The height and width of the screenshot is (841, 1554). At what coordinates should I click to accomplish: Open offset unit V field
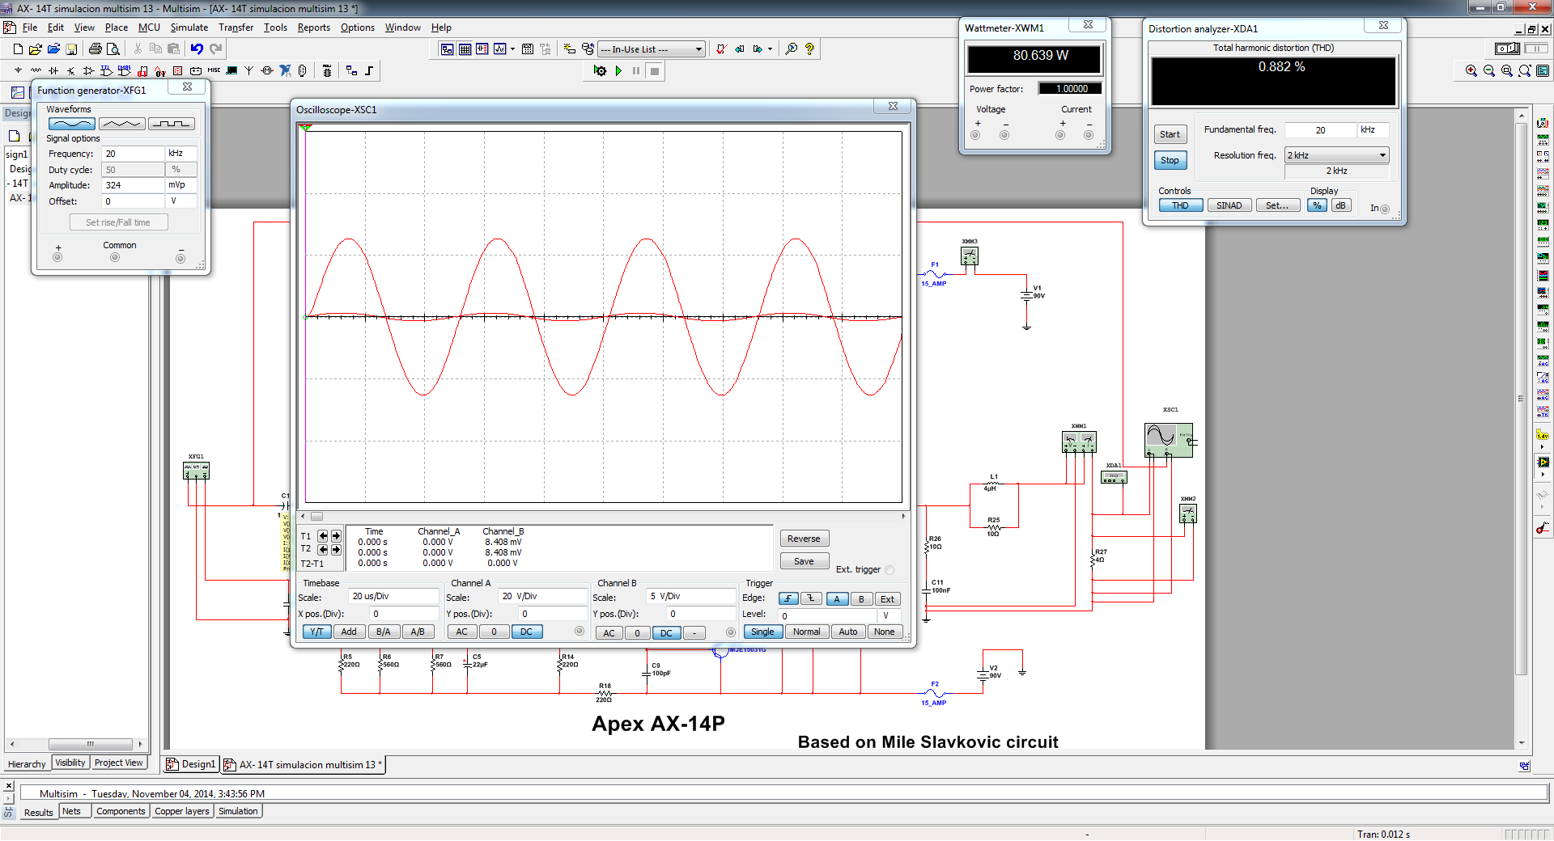coord(181,201)
